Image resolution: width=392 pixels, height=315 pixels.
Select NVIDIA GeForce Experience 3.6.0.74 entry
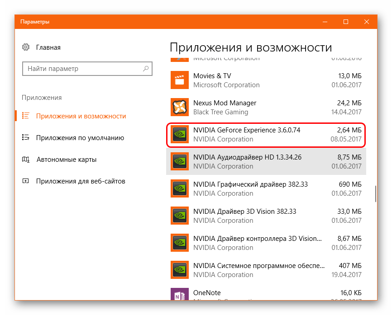click(x=265, y=135)
